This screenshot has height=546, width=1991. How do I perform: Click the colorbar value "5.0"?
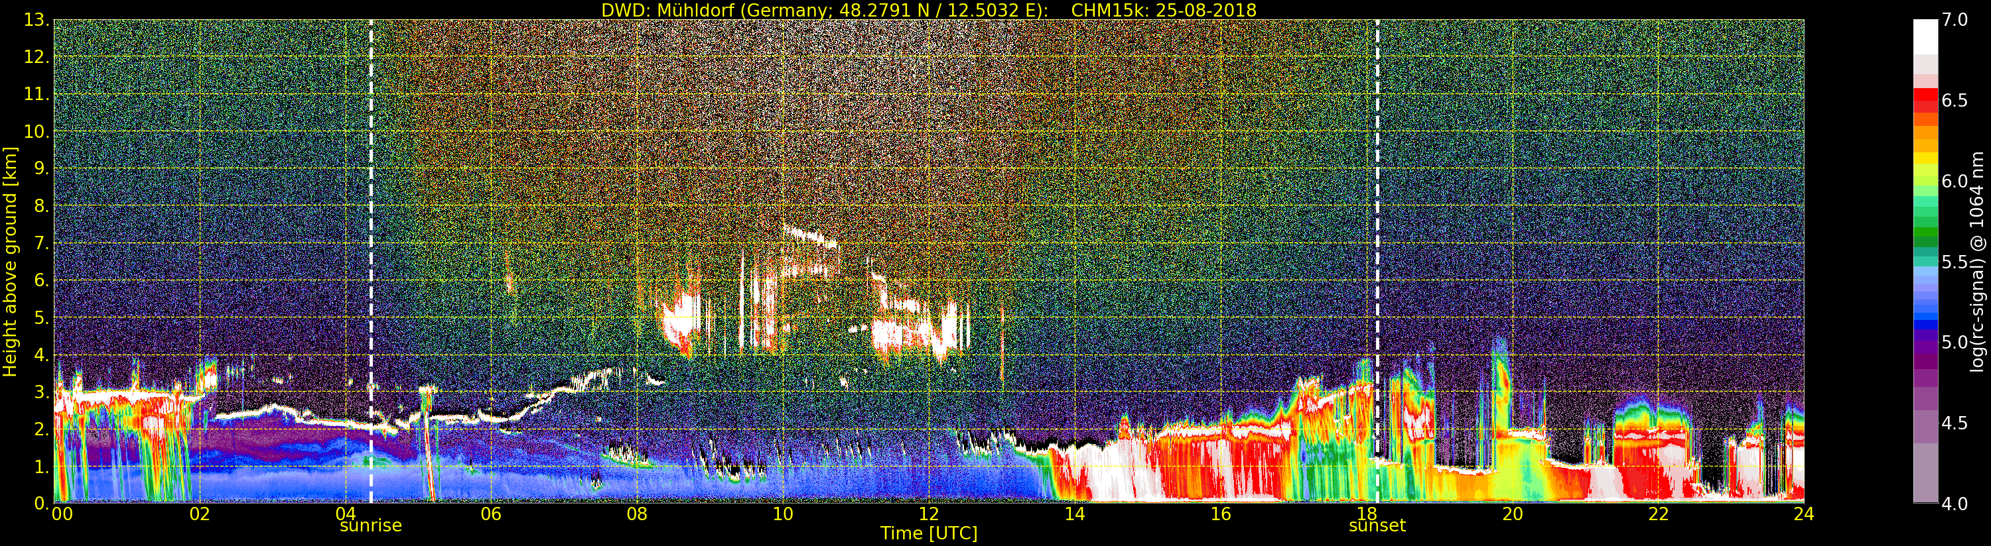(x=1955, y=342)
